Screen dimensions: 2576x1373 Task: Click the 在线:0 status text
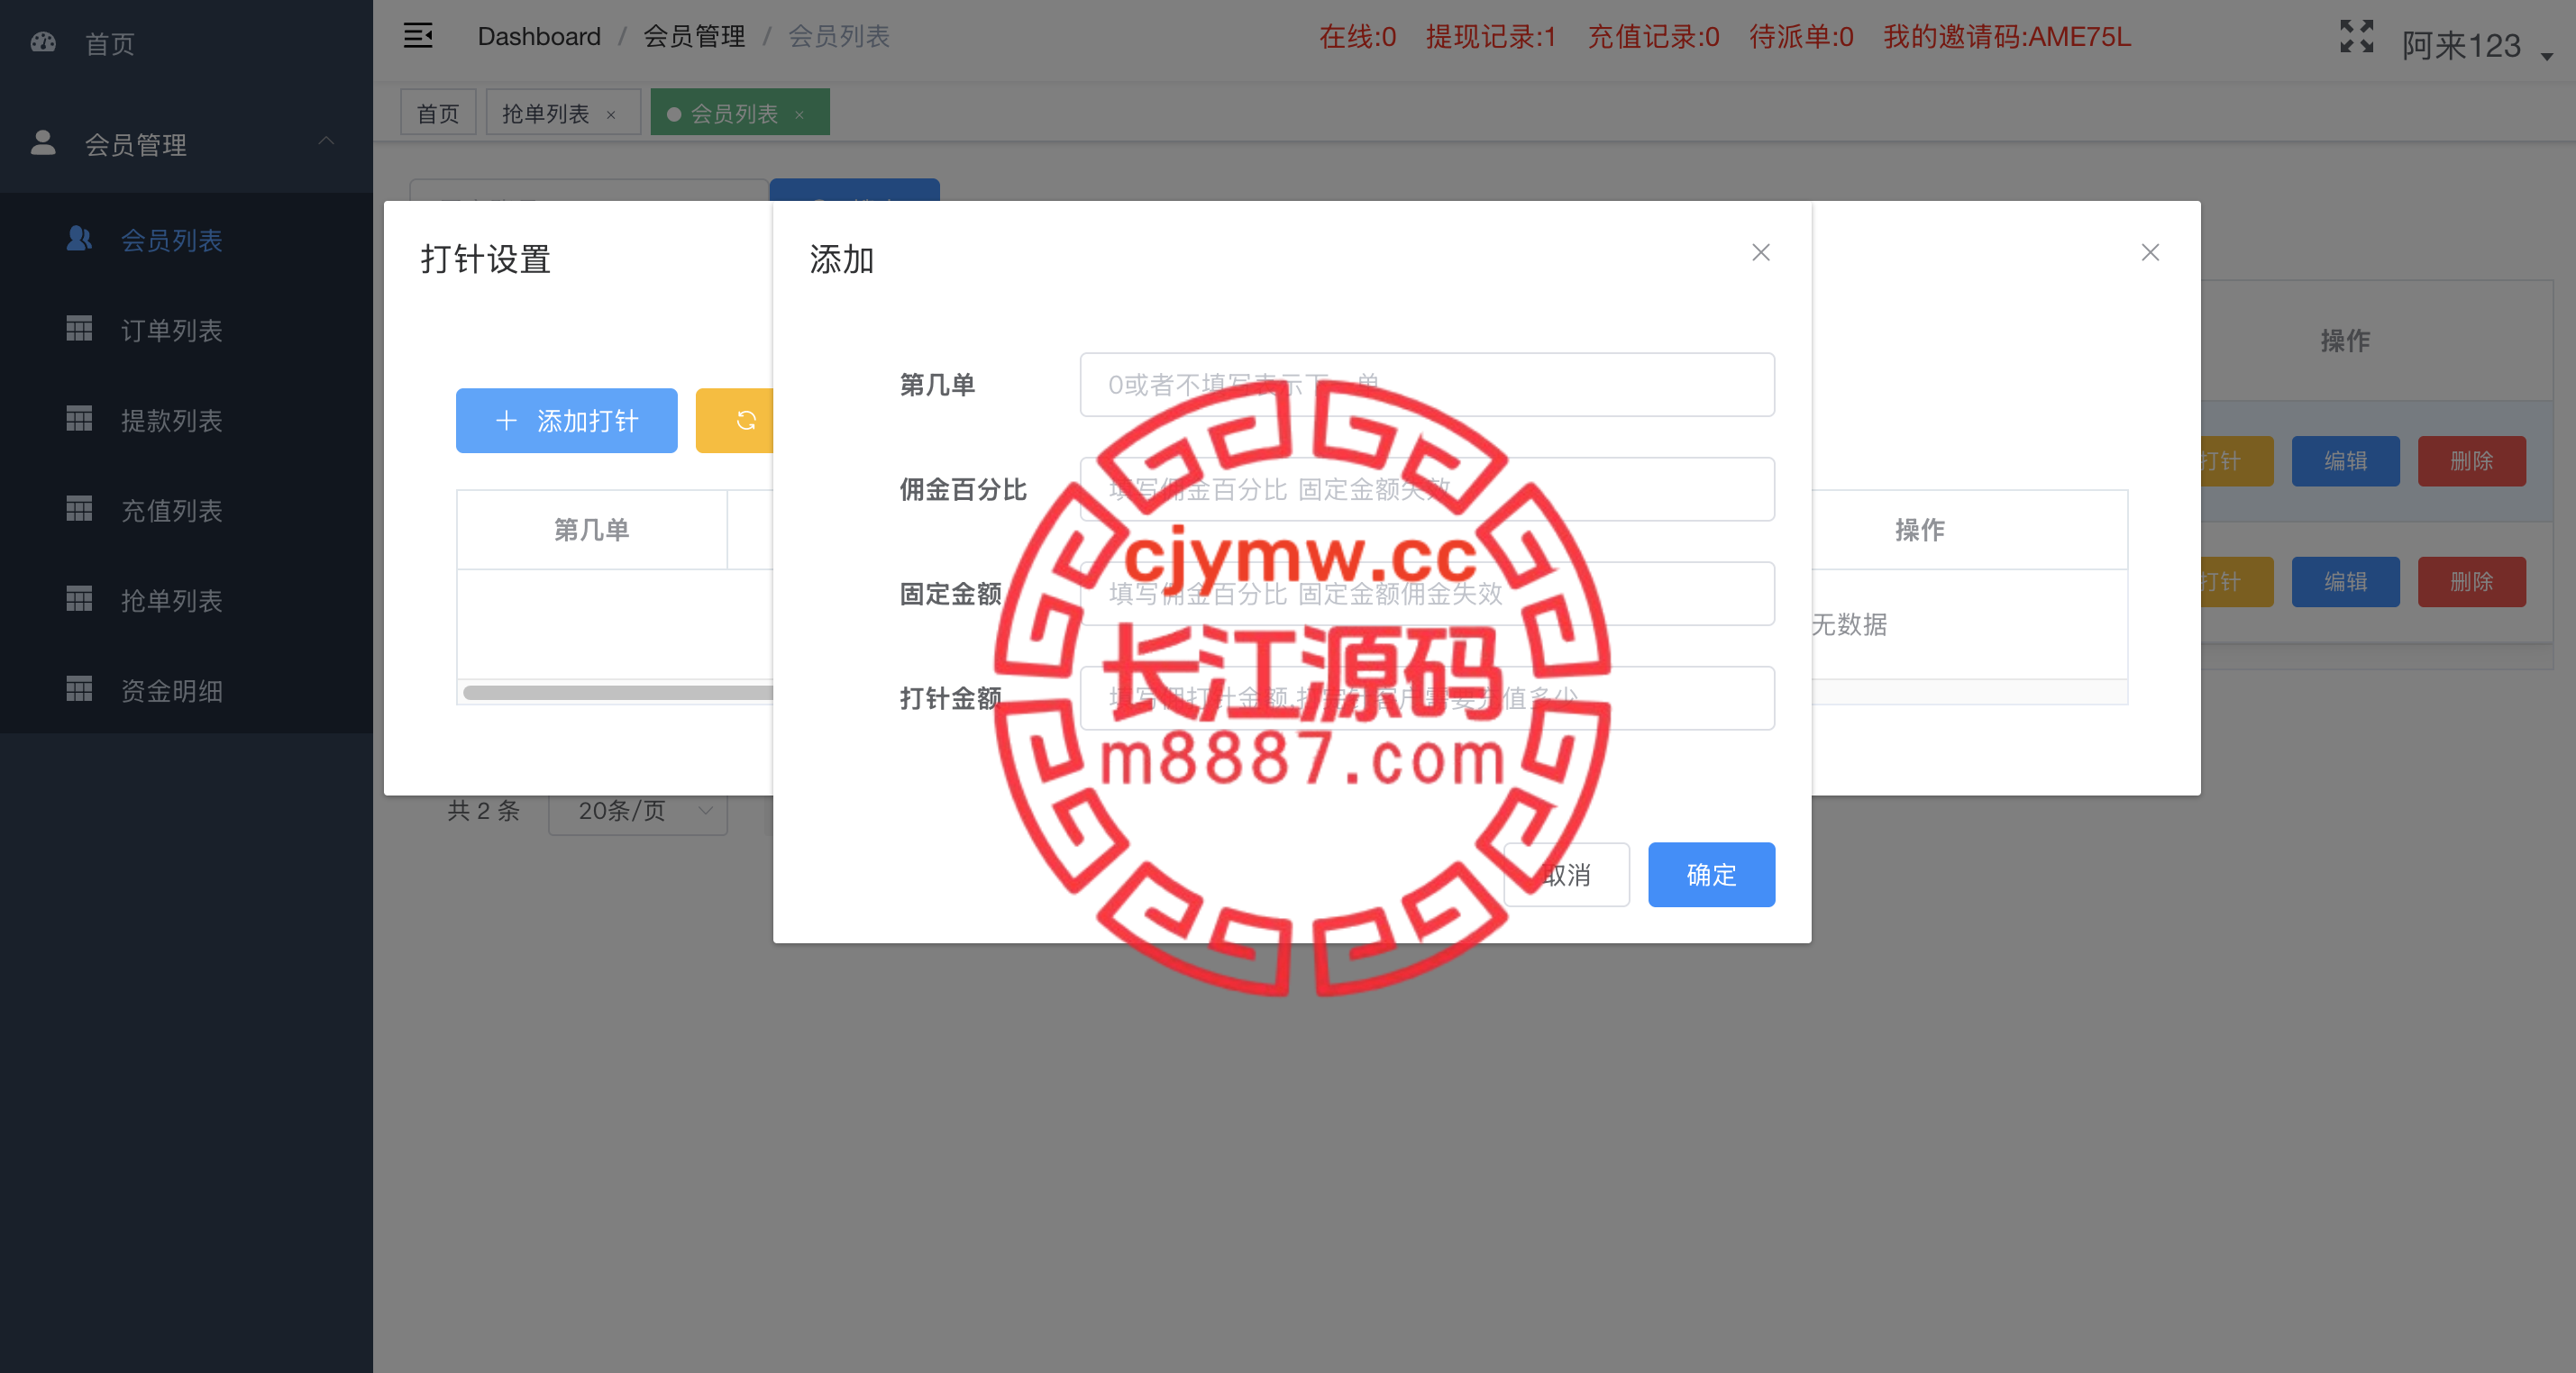[1357, 36]
